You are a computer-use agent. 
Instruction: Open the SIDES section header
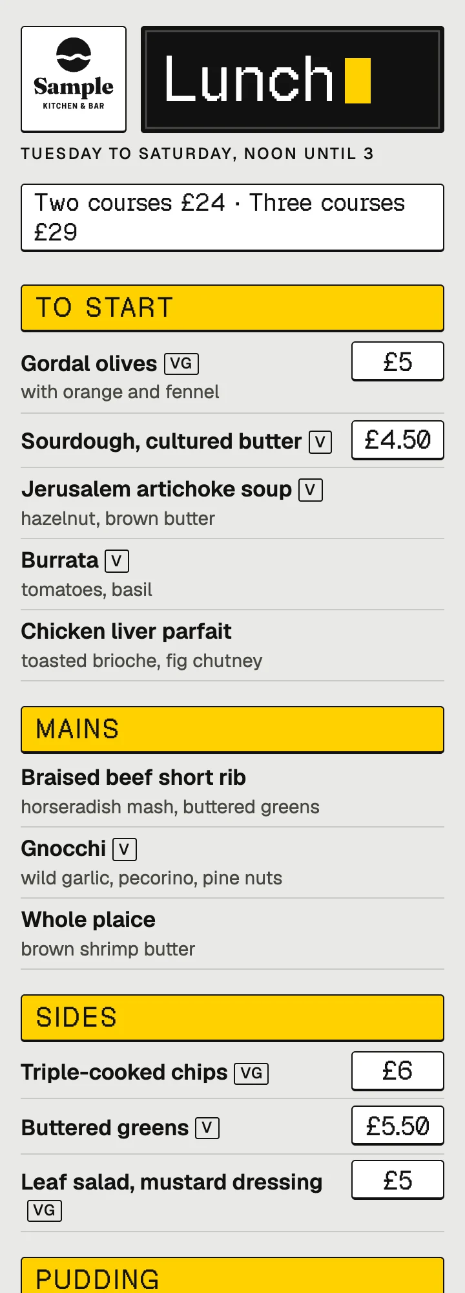click(x=232, y=1018)
